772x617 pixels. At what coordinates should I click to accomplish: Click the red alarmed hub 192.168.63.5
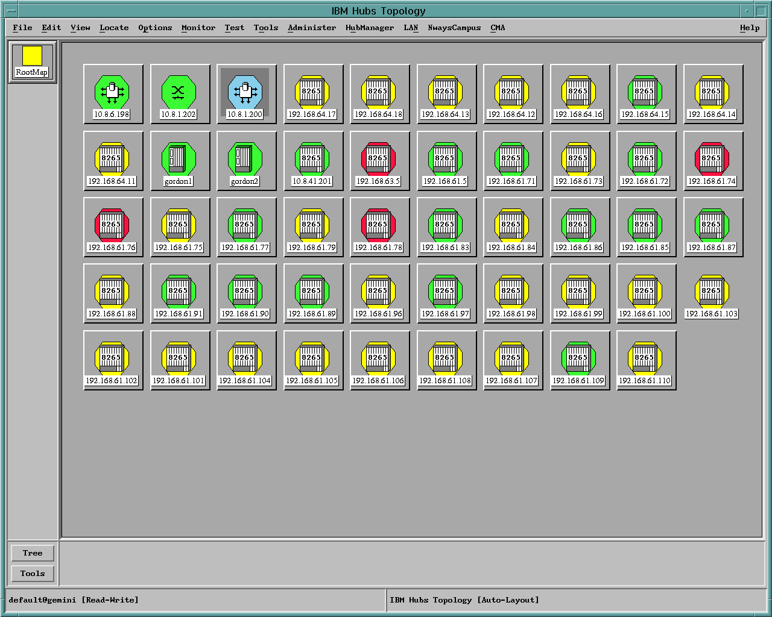pos(379,158)
